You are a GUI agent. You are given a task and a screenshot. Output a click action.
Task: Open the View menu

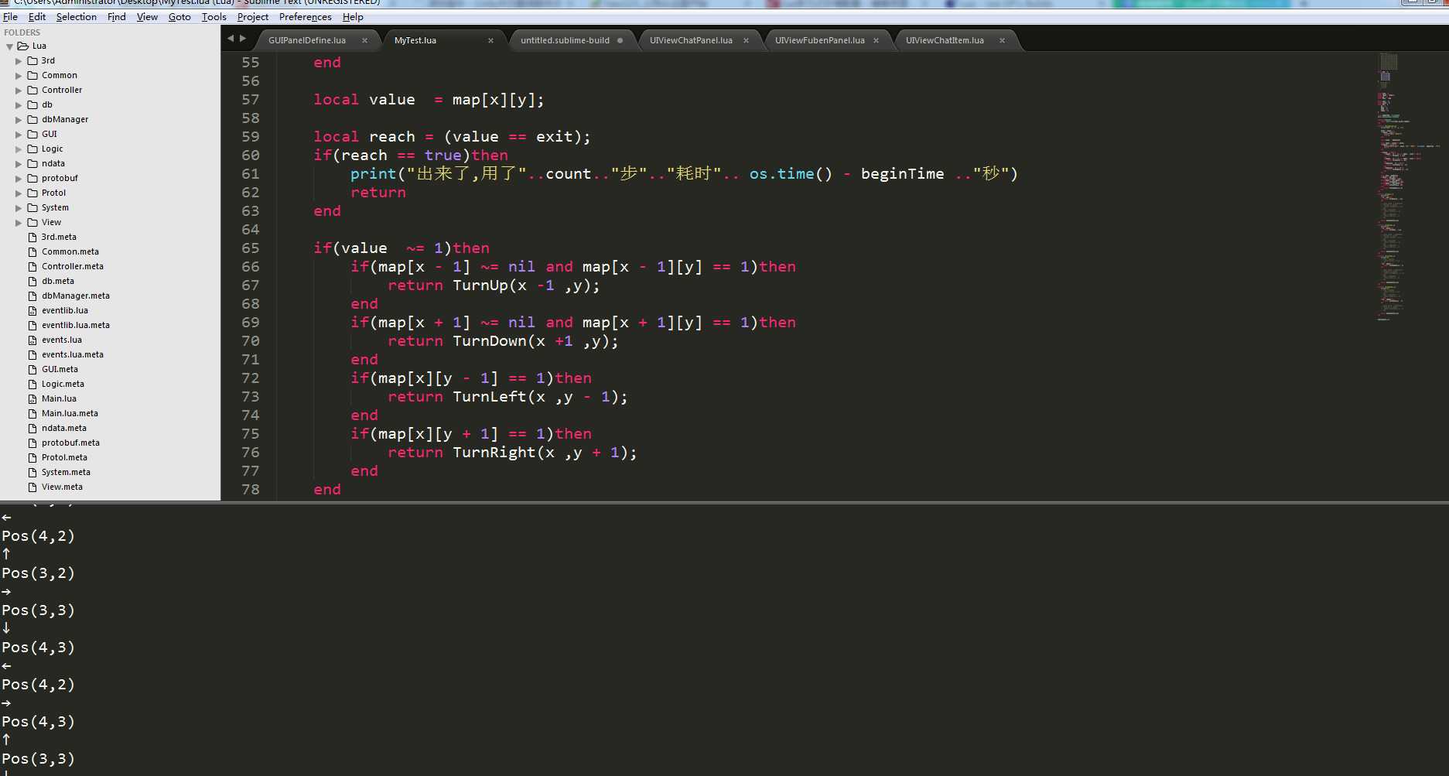click(147, 17)
